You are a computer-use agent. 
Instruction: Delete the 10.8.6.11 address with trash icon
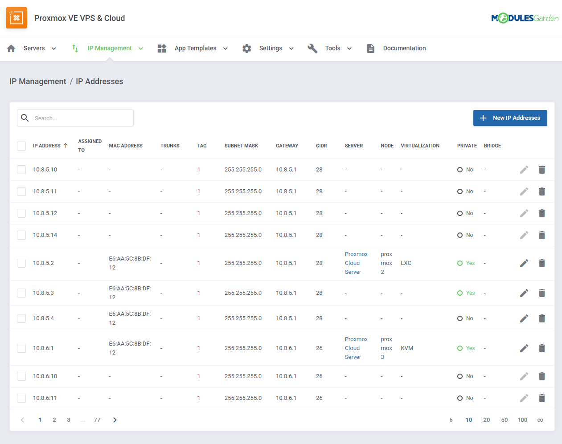coord(542,398)
